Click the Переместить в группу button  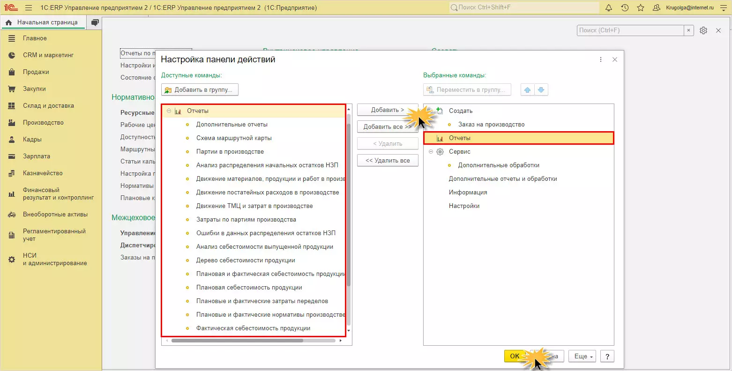(x=467, y=89)
